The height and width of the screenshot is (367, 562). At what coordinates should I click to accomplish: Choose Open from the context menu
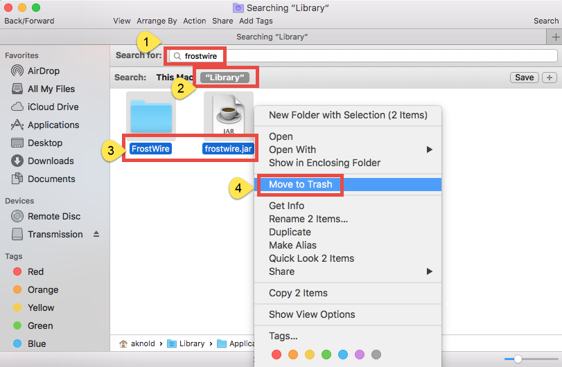pyautogui.click(x=348, y=136)
